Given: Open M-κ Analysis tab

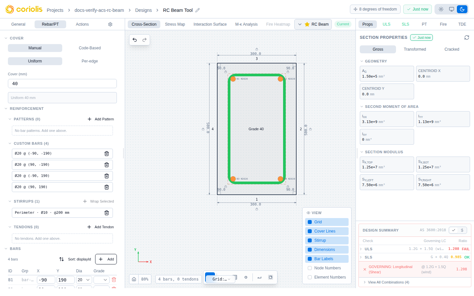Looking at the screenshot, I should [246, 24].
